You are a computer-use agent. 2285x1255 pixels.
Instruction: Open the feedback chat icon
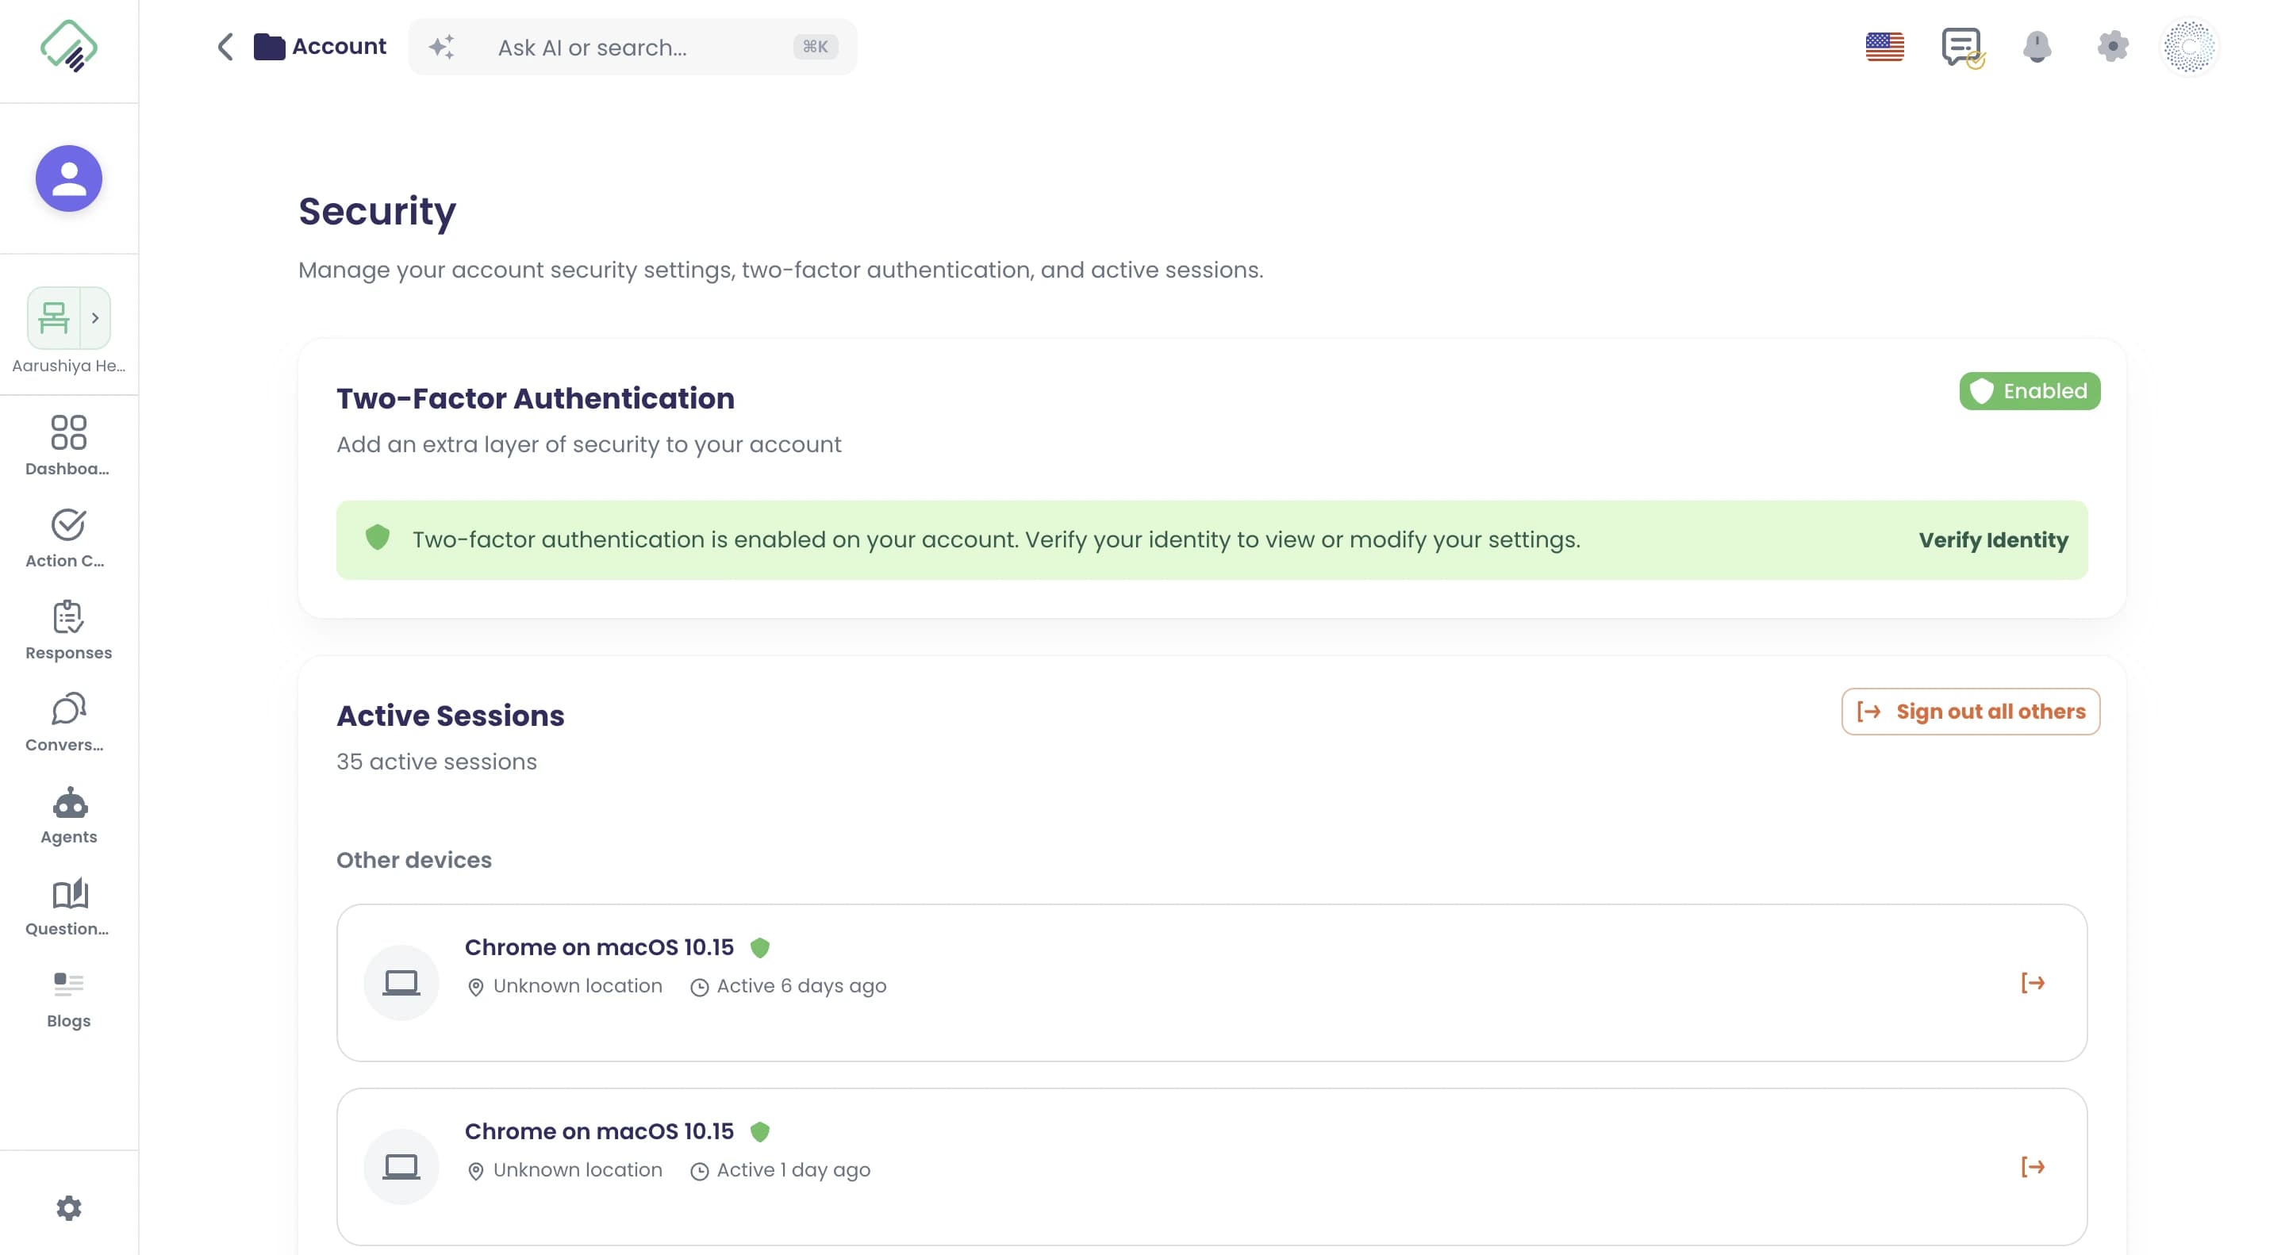pos(1962,47)
